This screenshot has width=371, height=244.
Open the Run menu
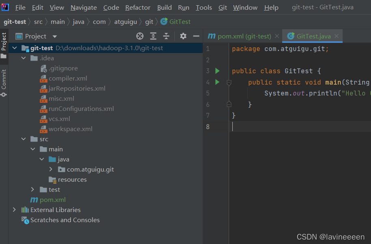[x=184, y=8]
